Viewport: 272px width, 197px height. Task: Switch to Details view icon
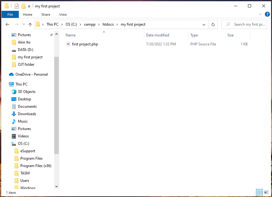tap(259, 192)
